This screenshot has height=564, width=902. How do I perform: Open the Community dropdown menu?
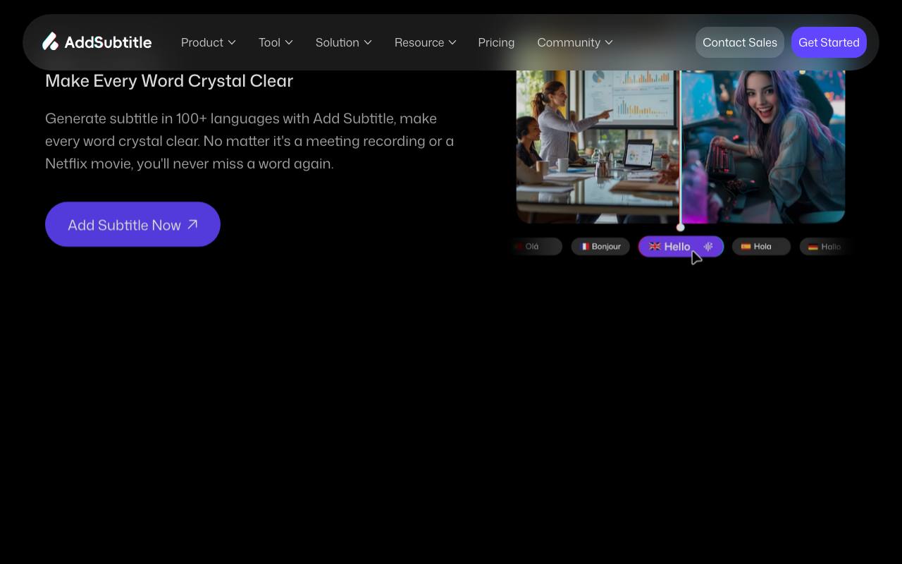pyautogui.click(x=575, y=42)
